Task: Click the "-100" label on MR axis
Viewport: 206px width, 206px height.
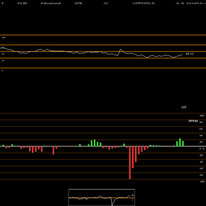Action: [x=202, y=182]
